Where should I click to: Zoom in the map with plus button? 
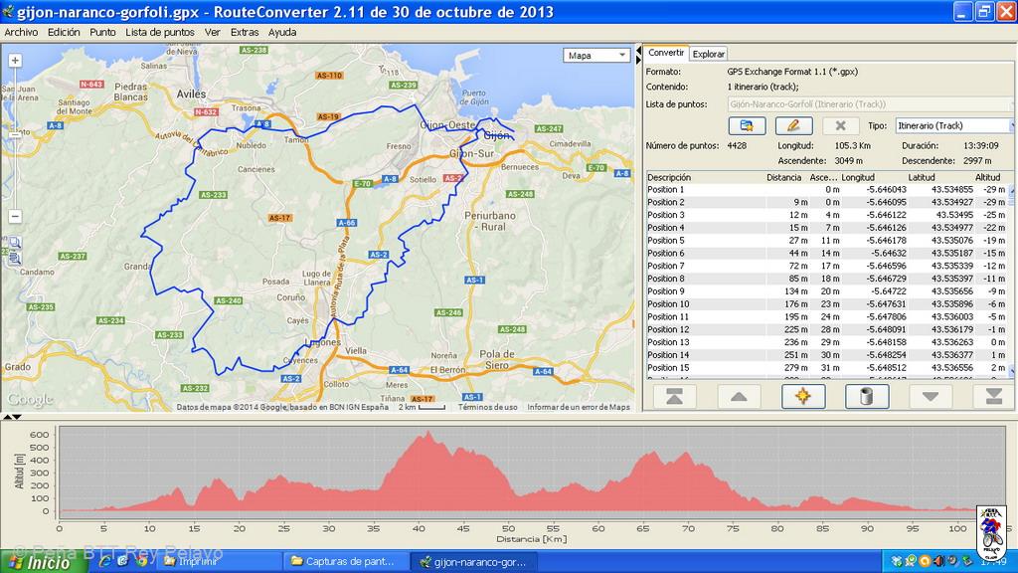16,61
